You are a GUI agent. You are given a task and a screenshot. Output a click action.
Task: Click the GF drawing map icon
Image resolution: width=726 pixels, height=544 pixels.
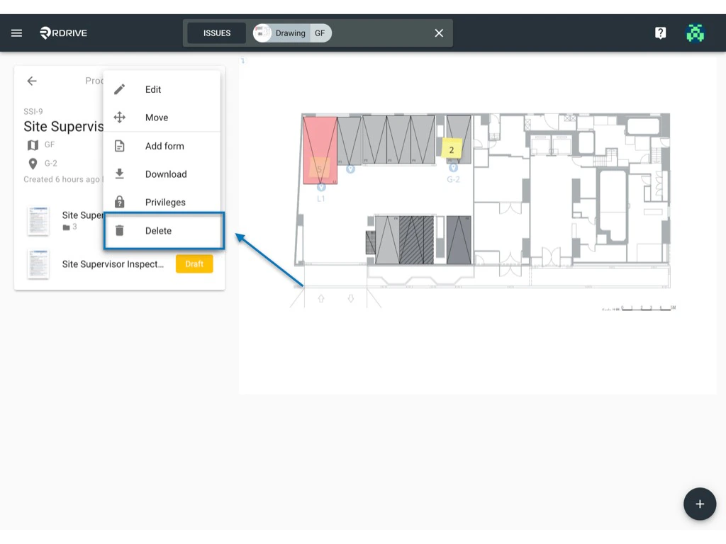pyautogui.click(x=33, y=145)
